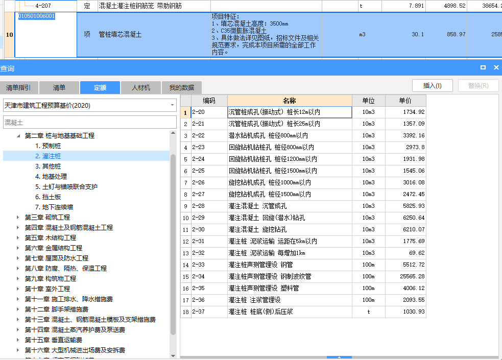
Task: Click the 单位 column header
Action: 369,101
